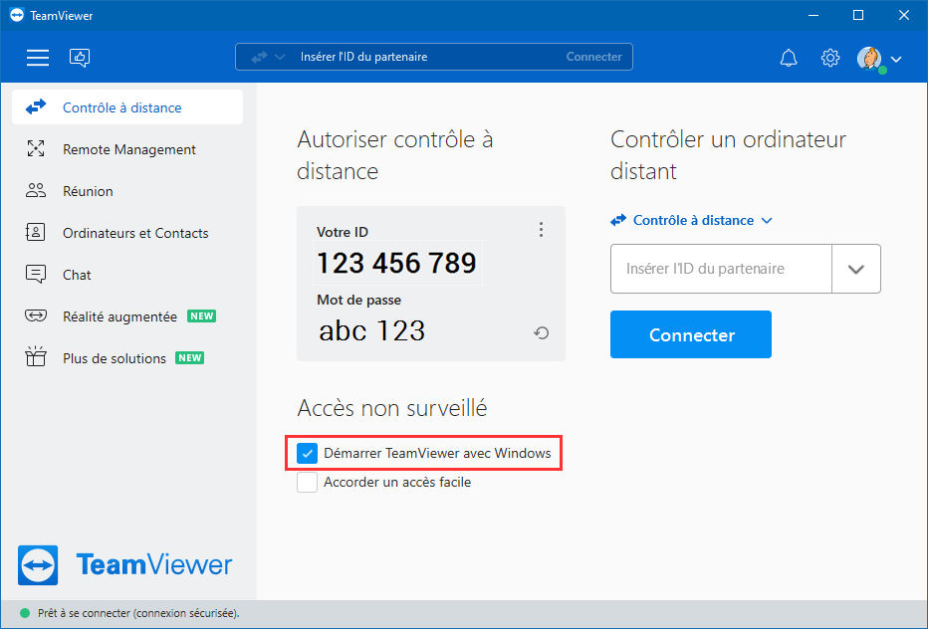The image size is (928, 629).
Task: Open the hamburger menu
Action: [x=38, y=58]
